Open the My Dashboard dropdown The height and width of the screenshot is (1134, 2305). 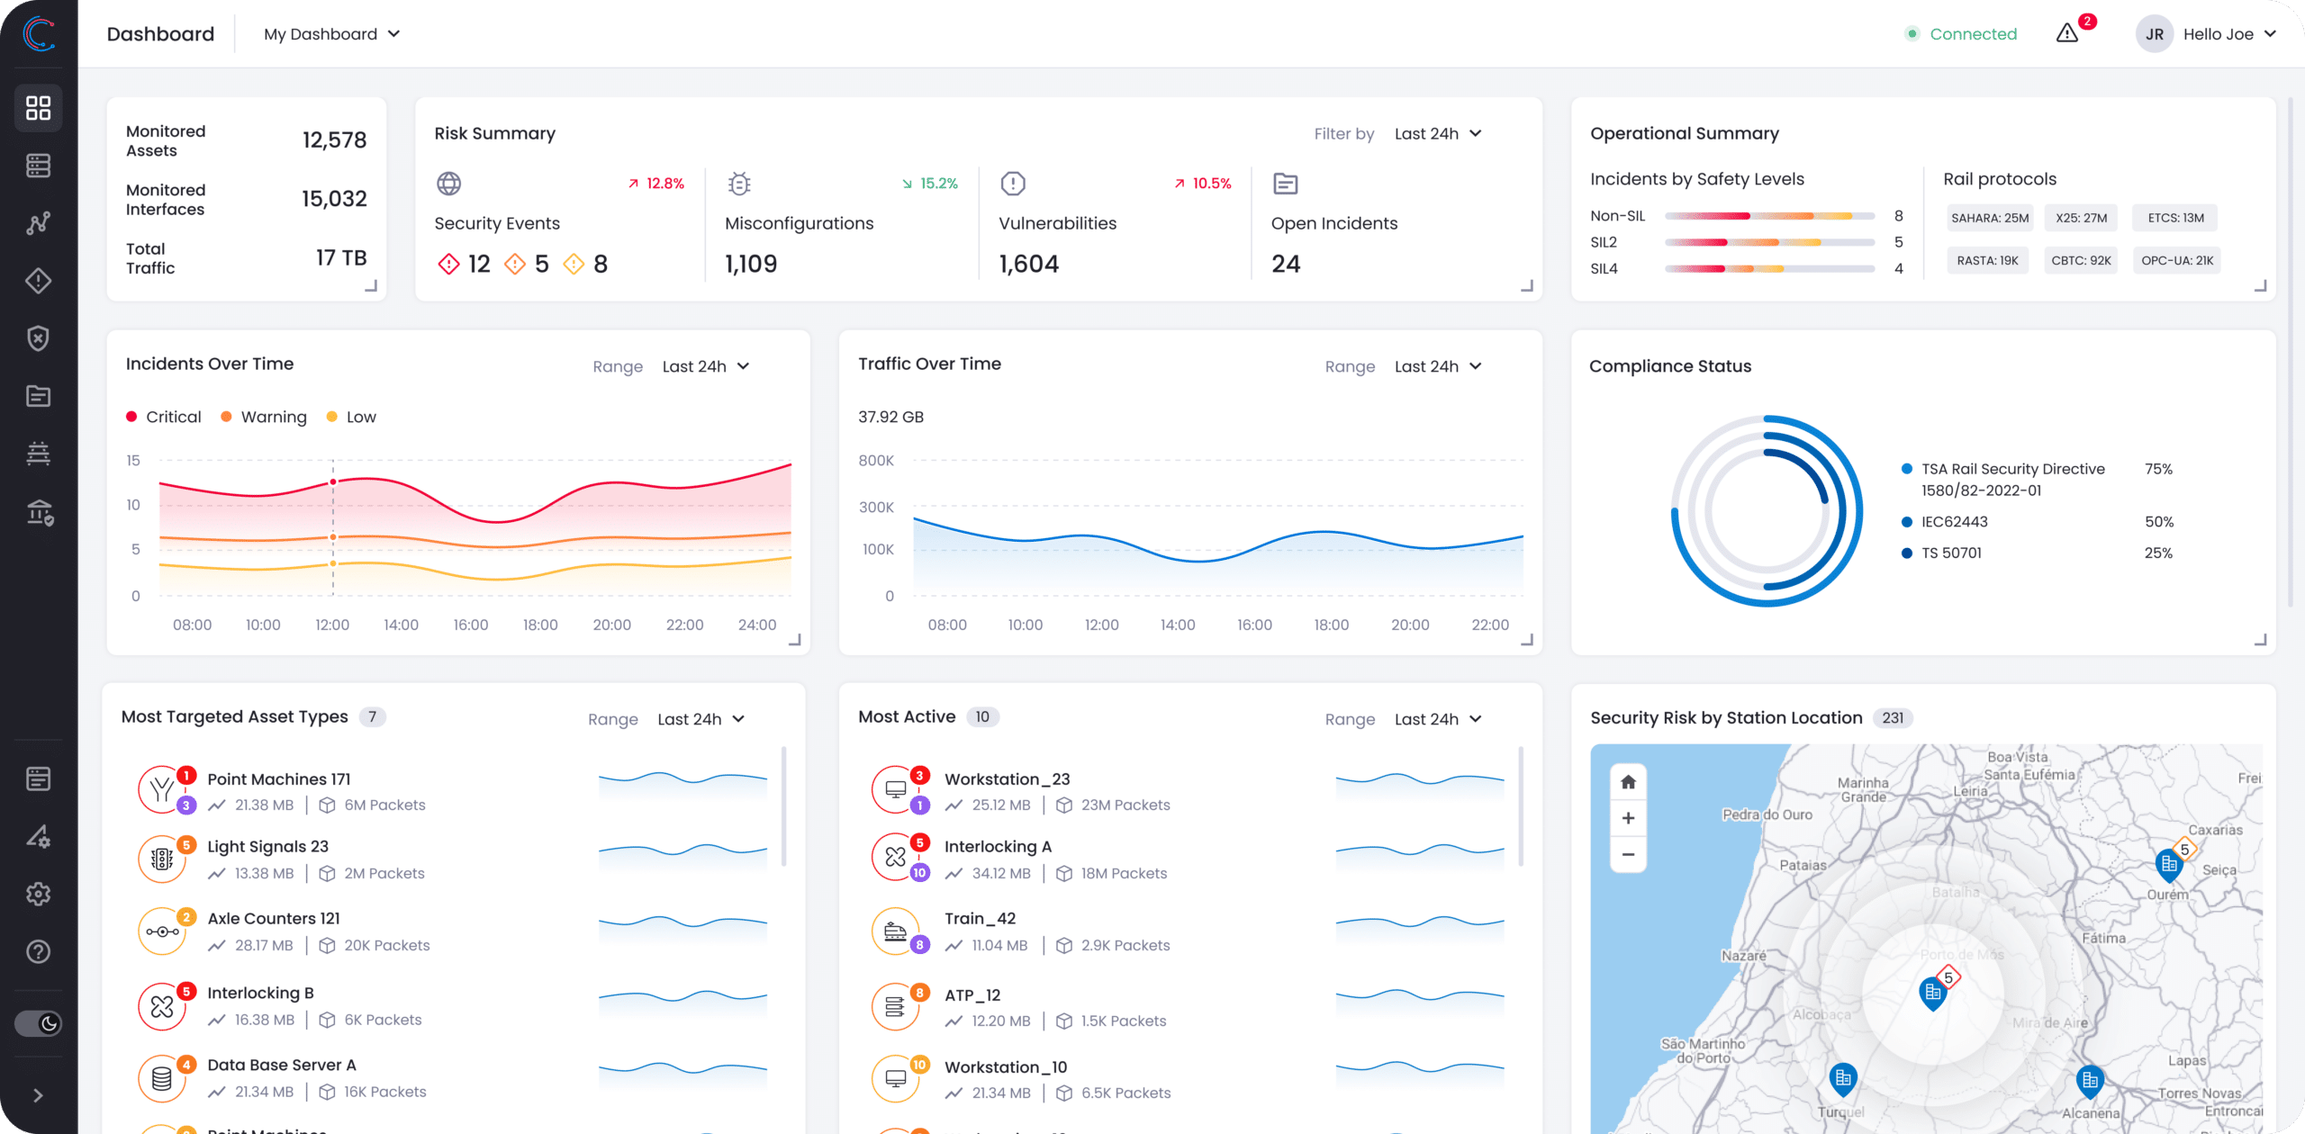331,34
